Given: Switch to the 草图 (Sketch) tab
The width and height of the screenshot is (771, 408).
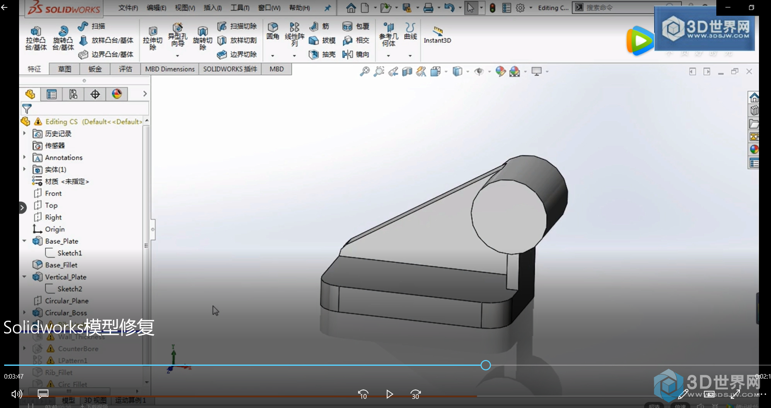Looking at the screenshot, I should click(64, 69).
